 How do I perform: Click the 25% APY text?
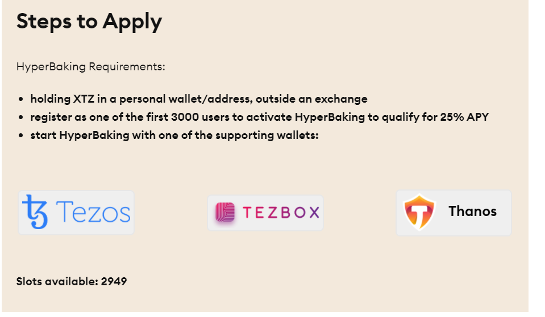point(465,117)
